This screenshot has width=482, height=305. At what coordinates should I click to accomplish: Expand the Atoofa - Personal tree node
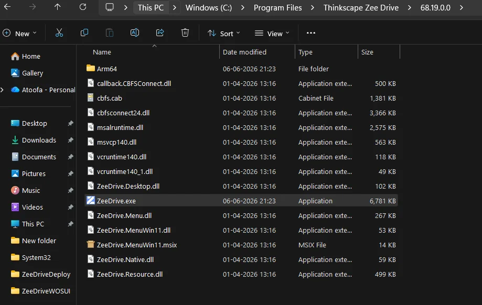tap(3, 90)
